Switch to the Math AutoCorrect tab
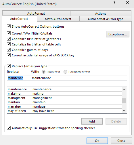 (58, 19)
